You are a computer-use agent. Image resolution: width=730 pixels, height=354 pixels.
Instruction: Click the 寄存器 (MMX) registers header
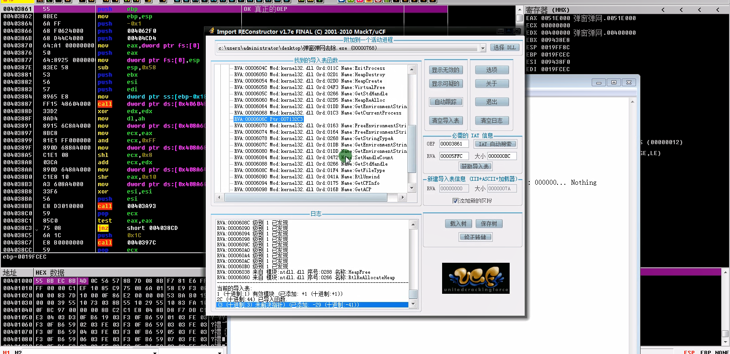point(548,10)
